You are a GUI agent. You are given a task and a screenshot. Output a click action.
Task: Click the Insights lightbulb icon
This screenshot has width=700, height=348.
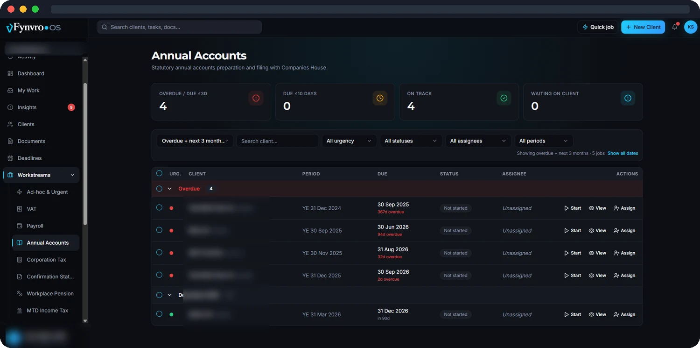click(10, 107)
